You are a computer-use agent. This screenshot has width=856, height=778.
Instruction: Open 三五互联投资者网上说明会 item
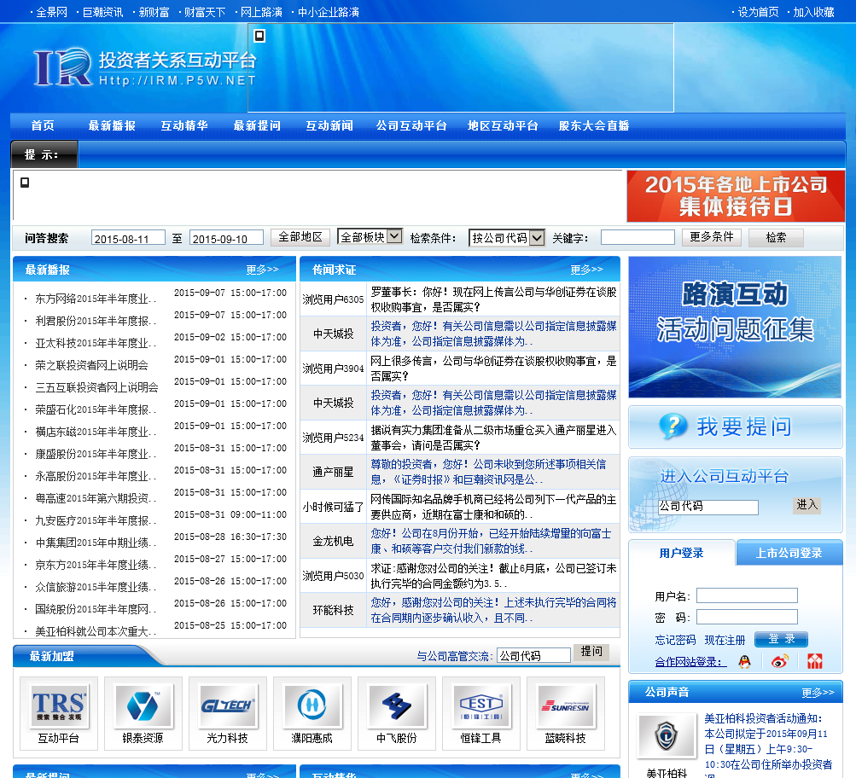(x=96, y=387)
